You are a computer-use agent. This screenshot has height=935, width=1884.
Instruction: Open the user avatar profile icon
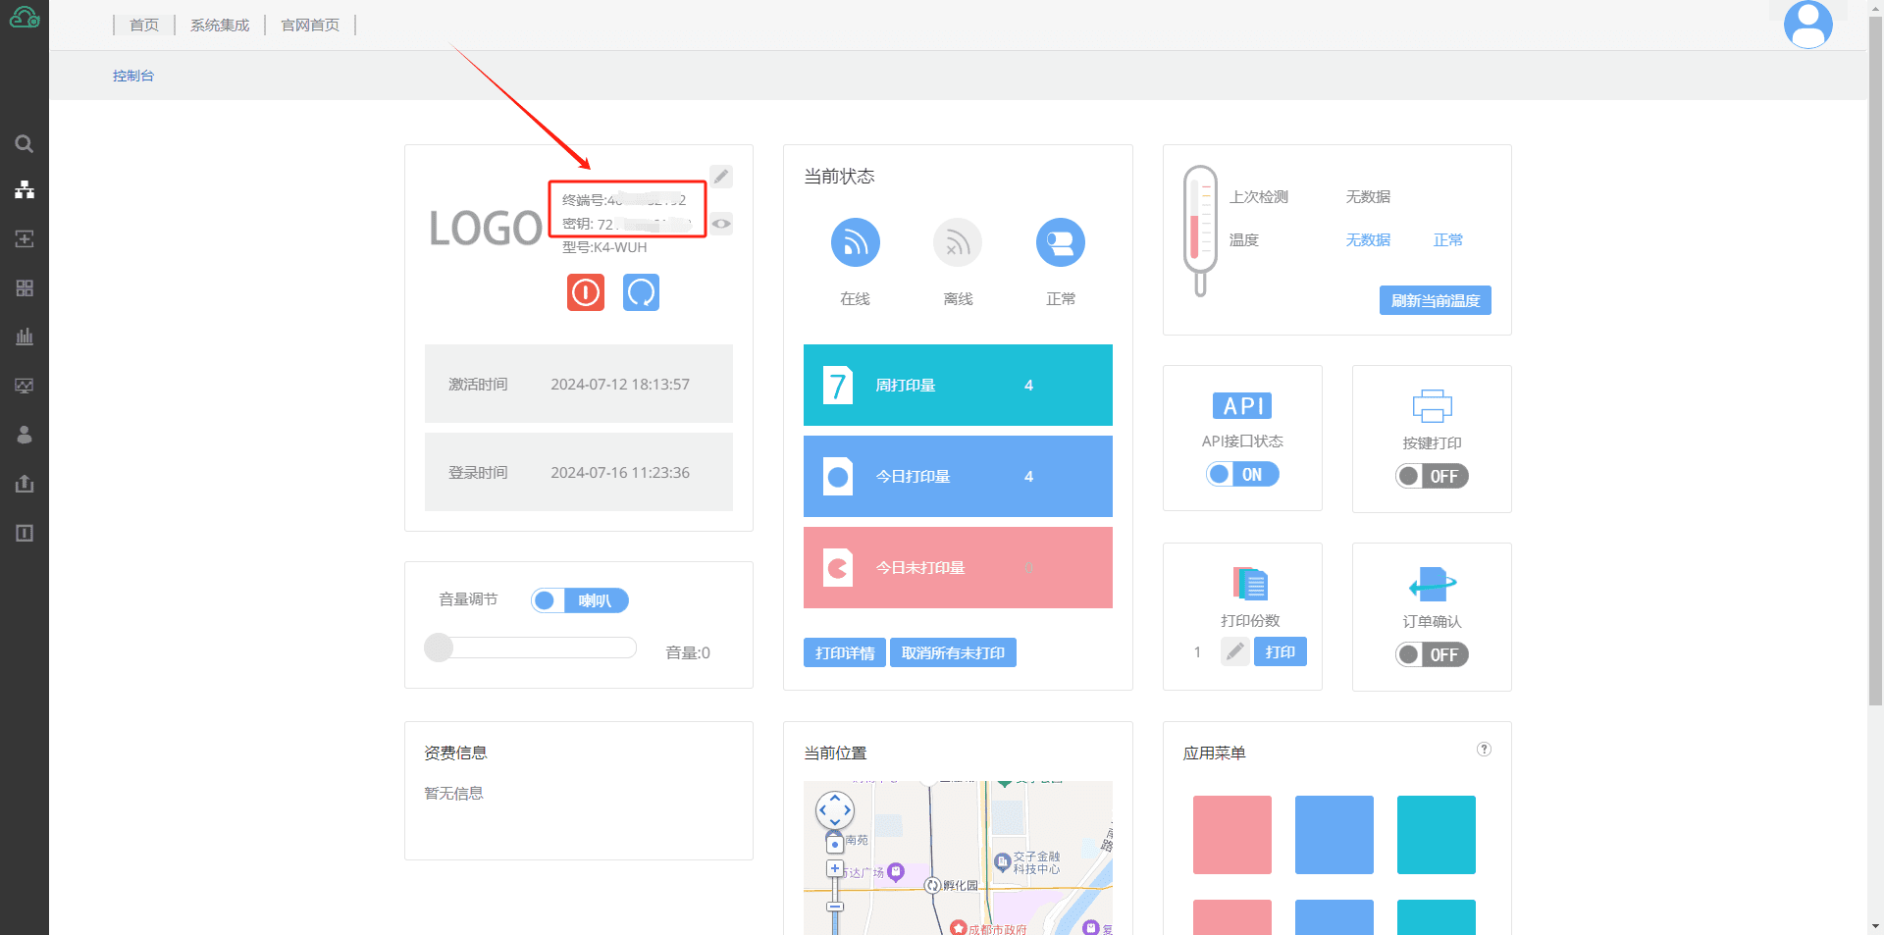1807,25
